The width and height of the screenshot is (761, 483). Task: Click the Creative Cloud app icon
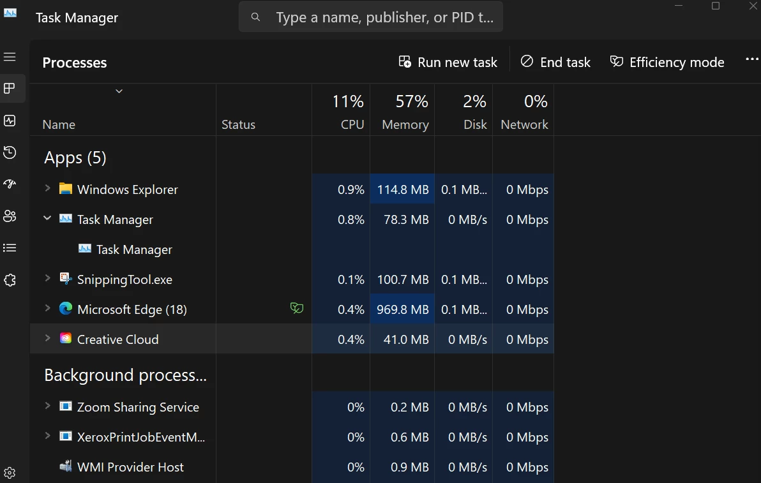click(66, 338)
